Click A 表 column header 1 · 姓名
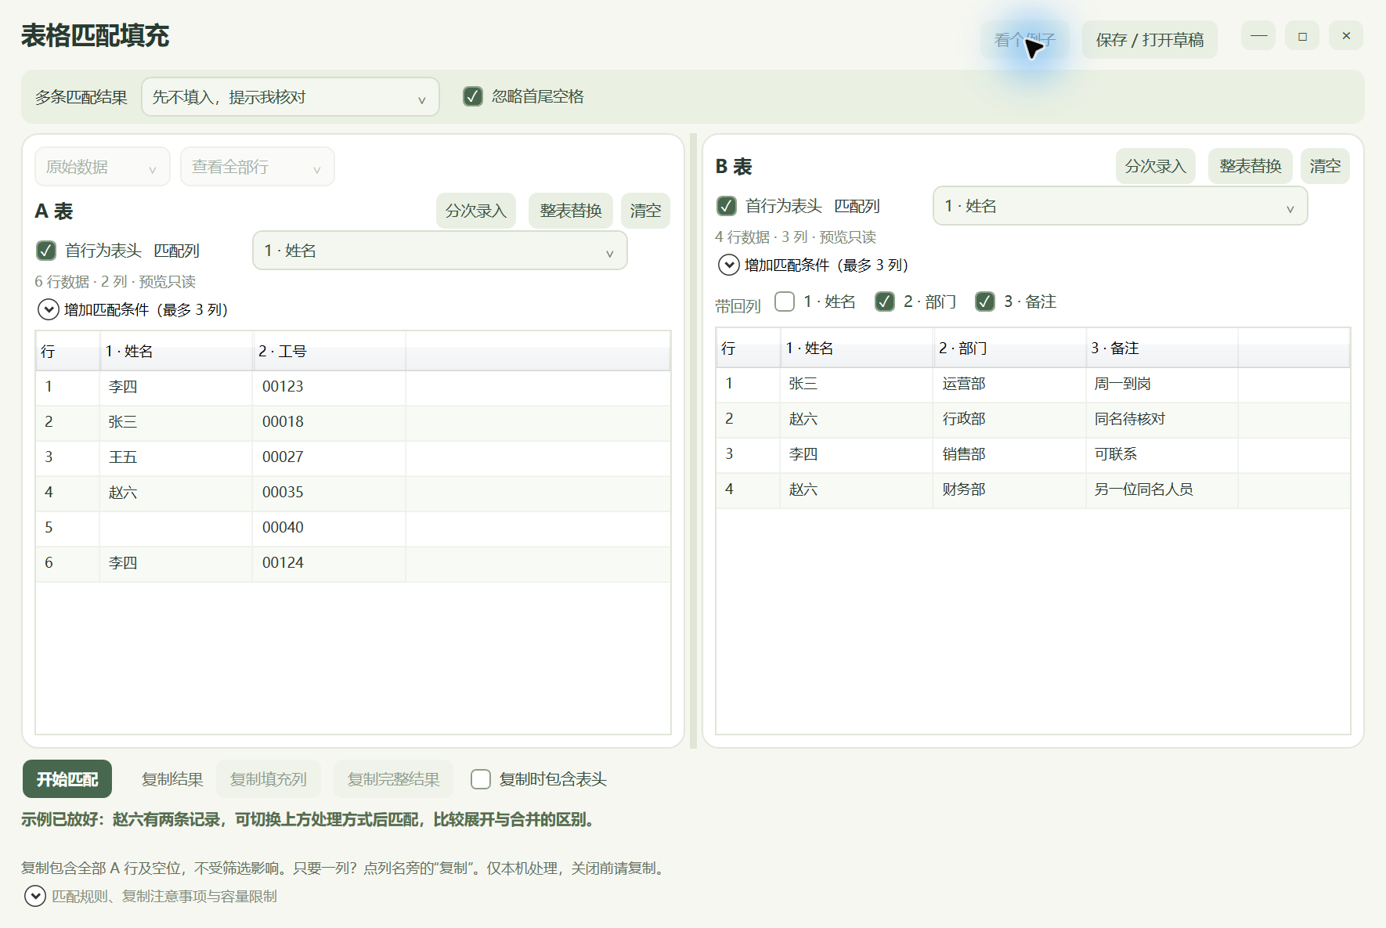Image resolution: width=1386 pixels, height=928 pixels. click(175, 352)
